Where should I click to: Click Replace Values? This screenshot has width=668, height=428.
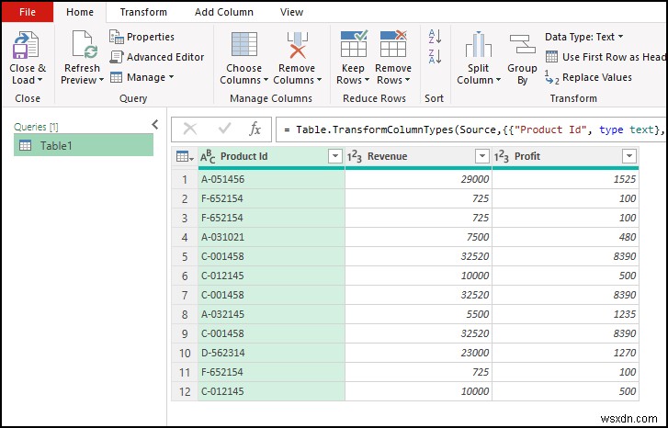coord(588,77)
